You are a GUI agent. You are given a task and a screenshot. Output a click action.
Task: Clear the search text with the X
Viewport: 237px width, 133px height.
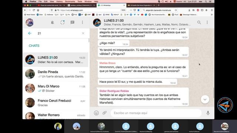point(83,33)
